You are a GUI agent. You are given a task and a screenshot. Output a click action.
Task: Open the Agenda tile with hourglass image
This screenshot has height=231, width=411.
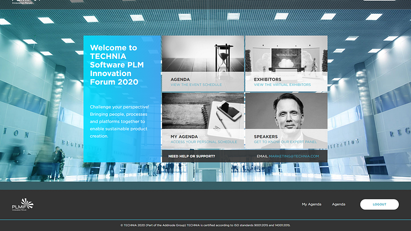pos(203,63)
